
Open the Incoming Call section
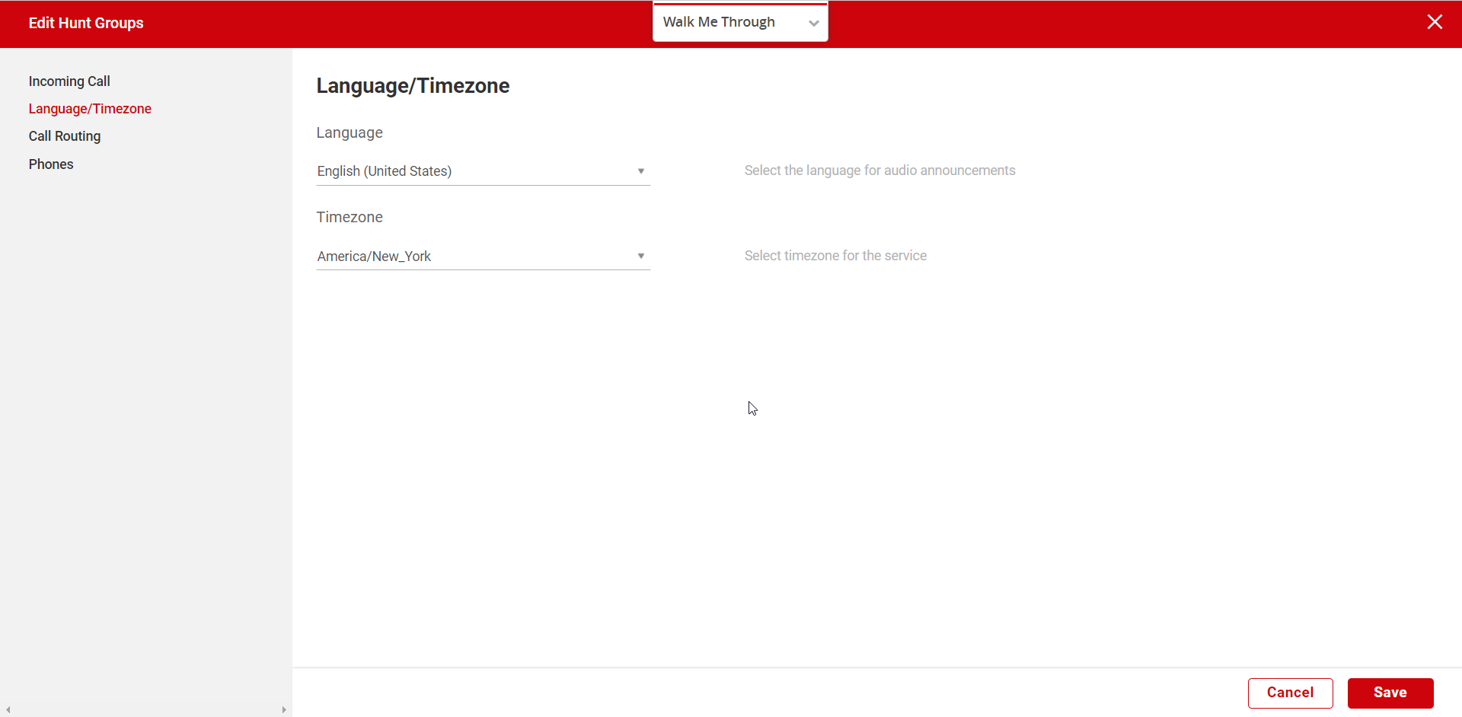point(69,81)
